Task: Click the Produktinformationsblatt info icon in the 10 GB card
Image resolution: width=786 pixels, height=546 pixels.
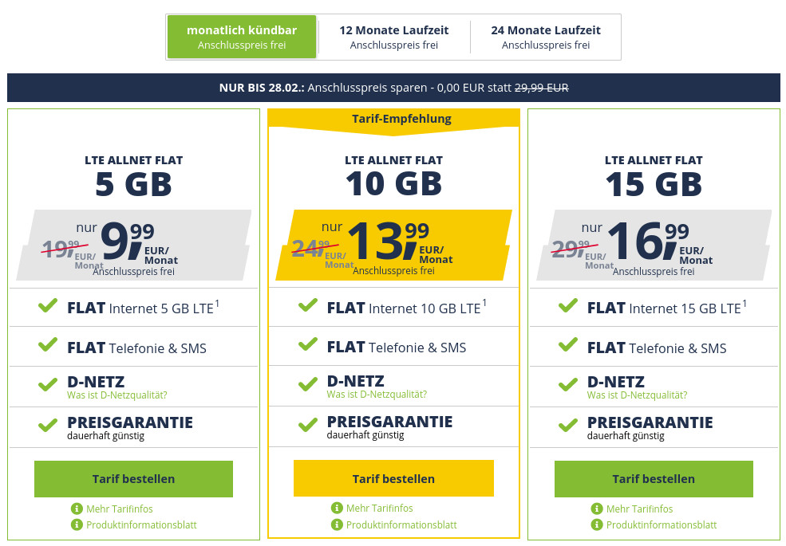Action: click(x=337, y=524)
